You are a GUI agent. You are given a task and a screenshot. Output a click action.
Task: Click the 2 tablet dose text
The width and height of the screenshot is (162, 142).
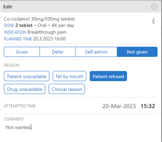click(x=24, y=25)
